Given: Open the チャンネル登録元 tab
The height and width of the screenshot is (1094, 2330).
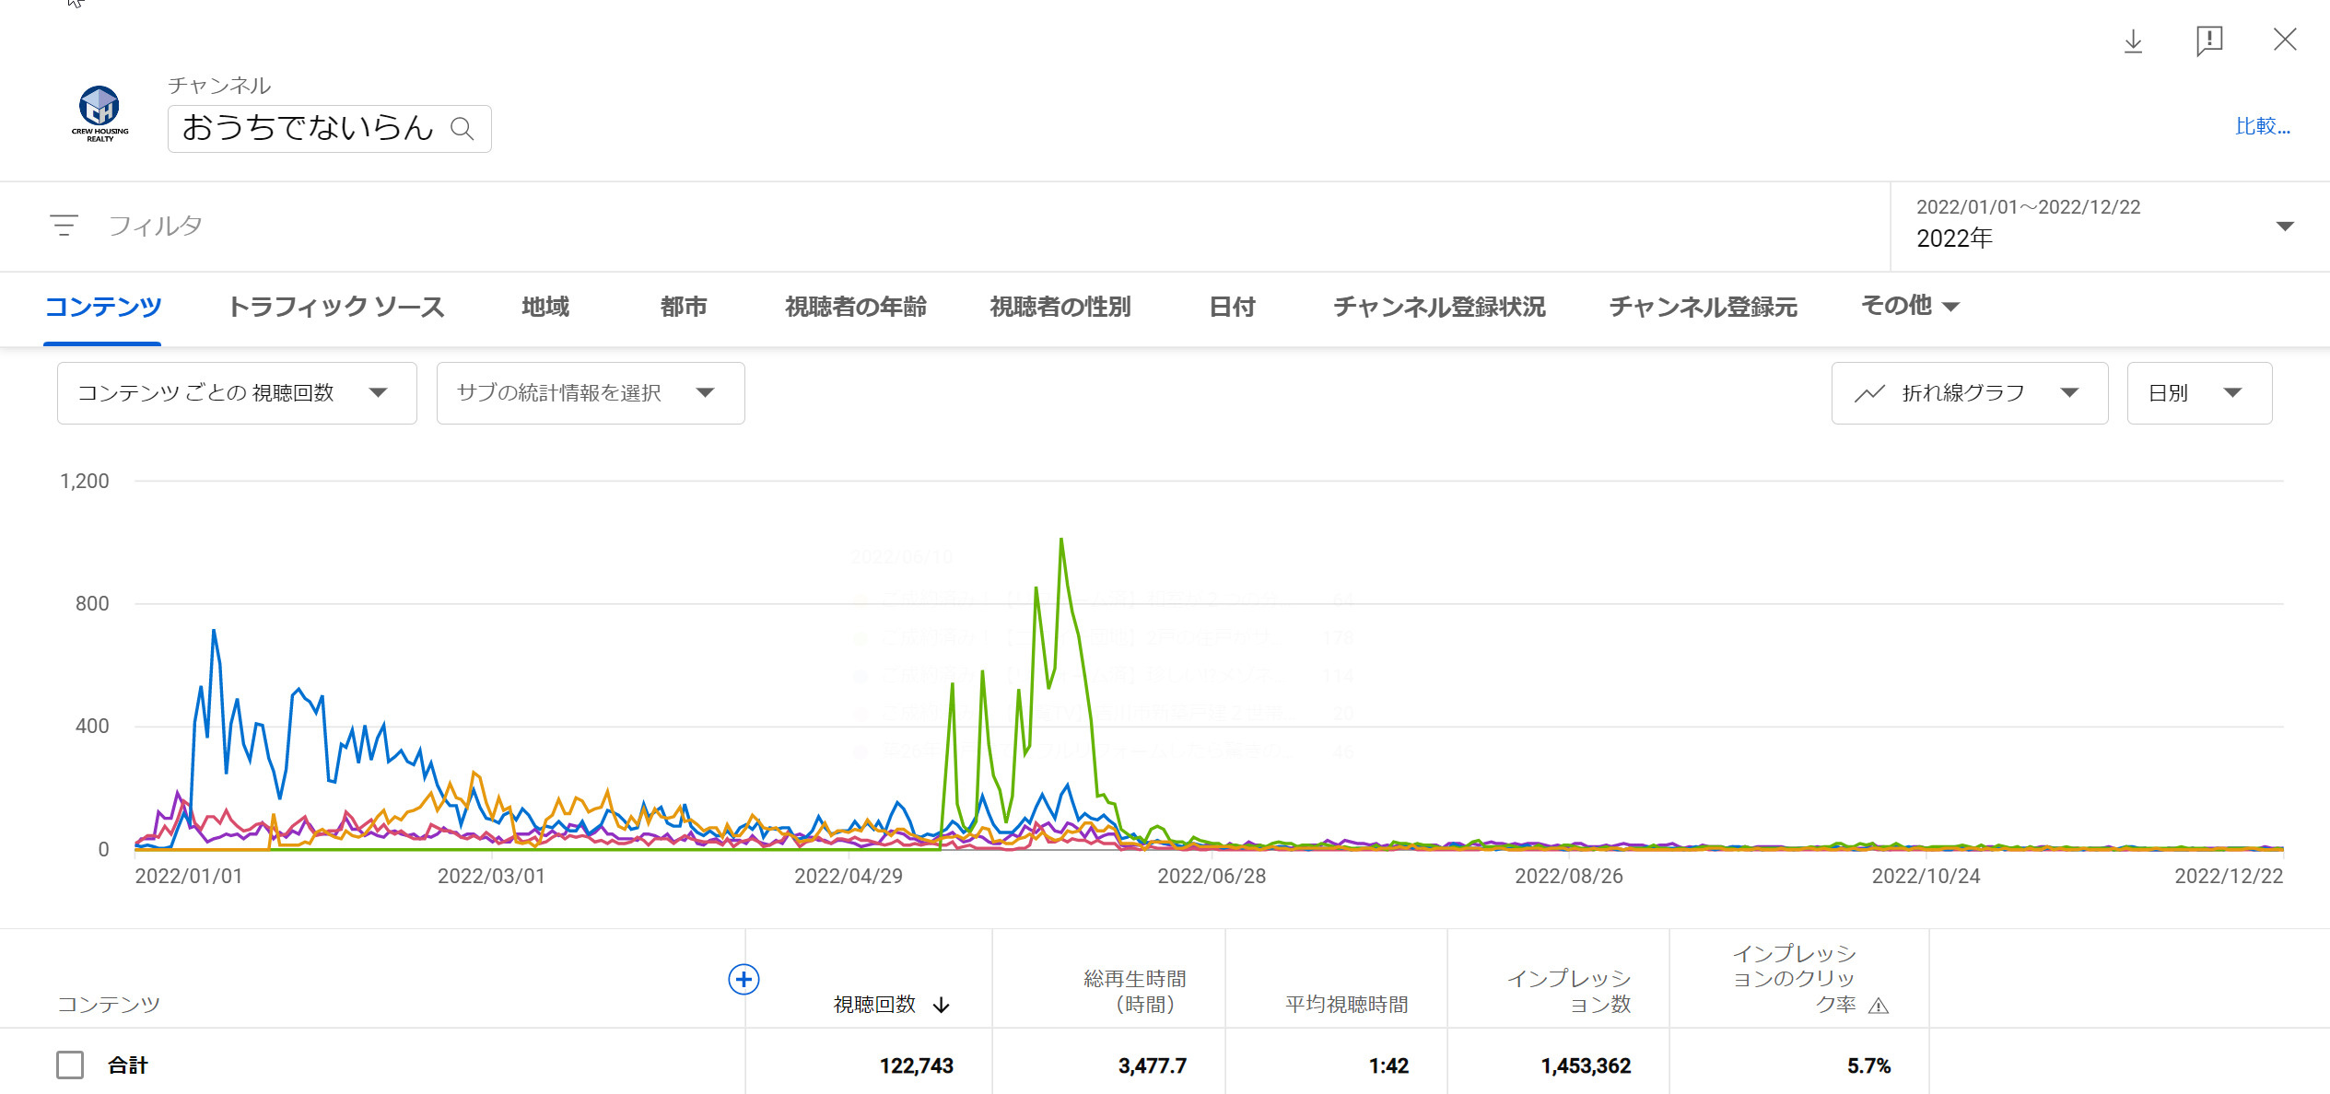Looking at the screenshot, I should click(x=1703, y=307).
